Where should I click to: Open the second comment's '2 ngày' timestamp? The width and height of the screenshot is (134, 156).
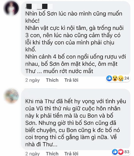tap(33, 154)
